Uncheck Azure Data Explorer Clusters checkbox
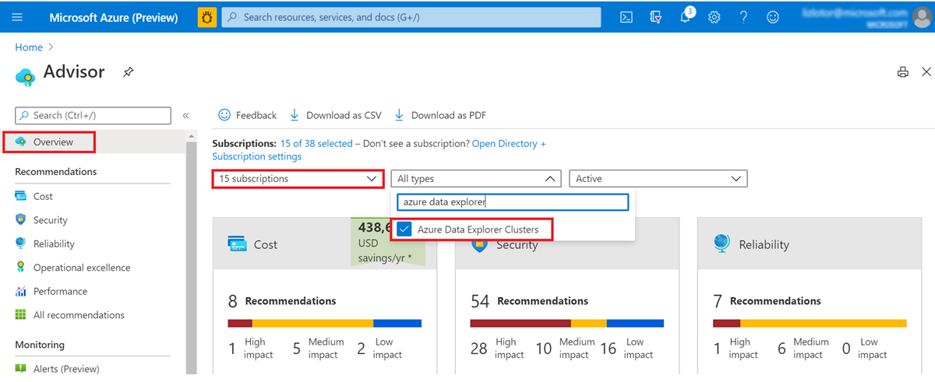 click(x=404, y=230)
